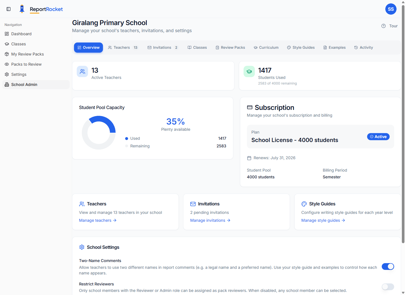This screenshot has height=295, width=405.
Task: View the Activity tab
Action: [364, 47]
